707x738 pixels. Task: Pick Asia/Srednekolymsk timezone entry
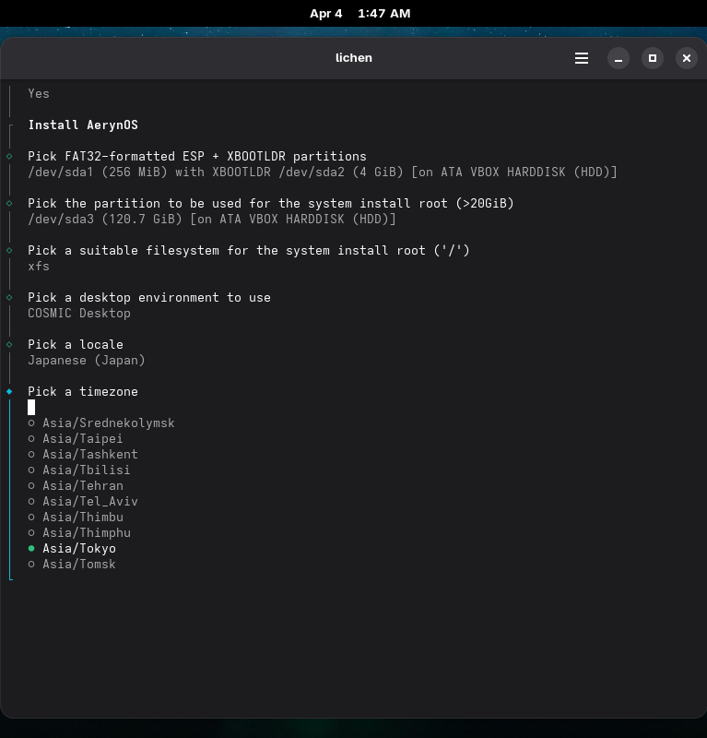(x=108, y=423)
